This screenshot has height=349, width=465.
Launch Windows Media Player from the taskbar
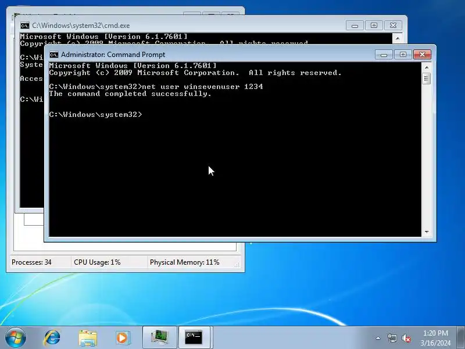point(123,338)
